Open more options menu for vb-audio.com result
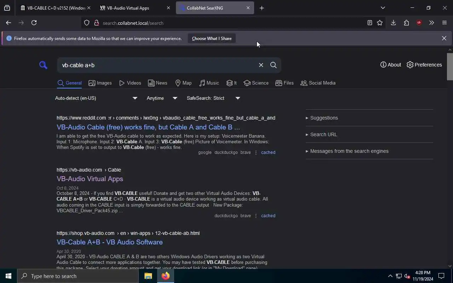Screen dimensions: 453x283 point(256,216)
